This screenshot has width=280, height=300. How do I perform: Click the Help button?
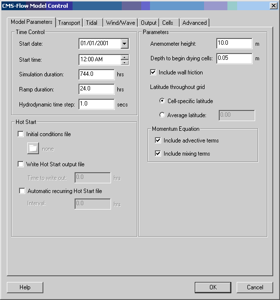pos(25,287)
